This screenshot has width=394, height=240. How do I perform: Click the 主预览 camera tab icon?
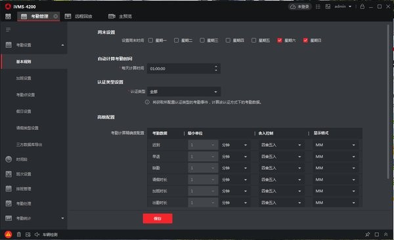coord(112,16)
